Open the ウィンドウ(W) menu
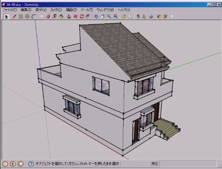Image resolution: width=222 pixels, height=169 pixels. [105, 10]
